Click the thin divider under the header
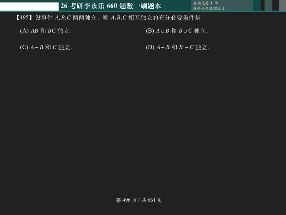Screen dimensions: 286x215 click(143, 11)
